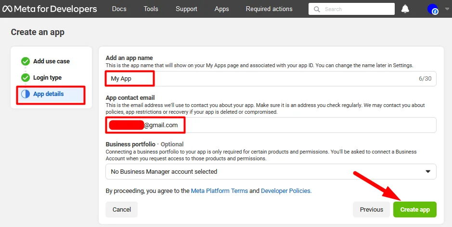Open the Meta Platform Terms link
Viewport: 452px width, 227px height.
(220, 191)
